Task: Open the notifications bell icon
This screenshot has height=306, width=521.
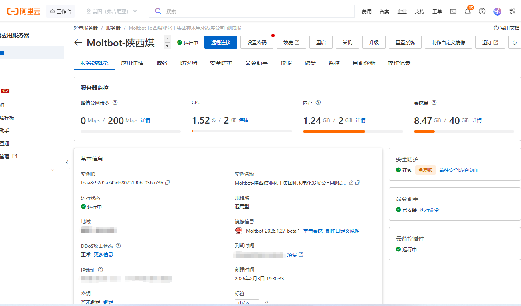Action: (467, 11)
